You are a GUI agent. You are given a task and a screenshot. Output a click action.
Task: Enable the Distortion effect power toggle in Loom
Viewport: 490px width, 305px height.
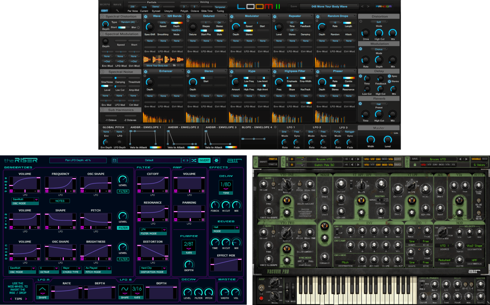[x=361, y=21]
